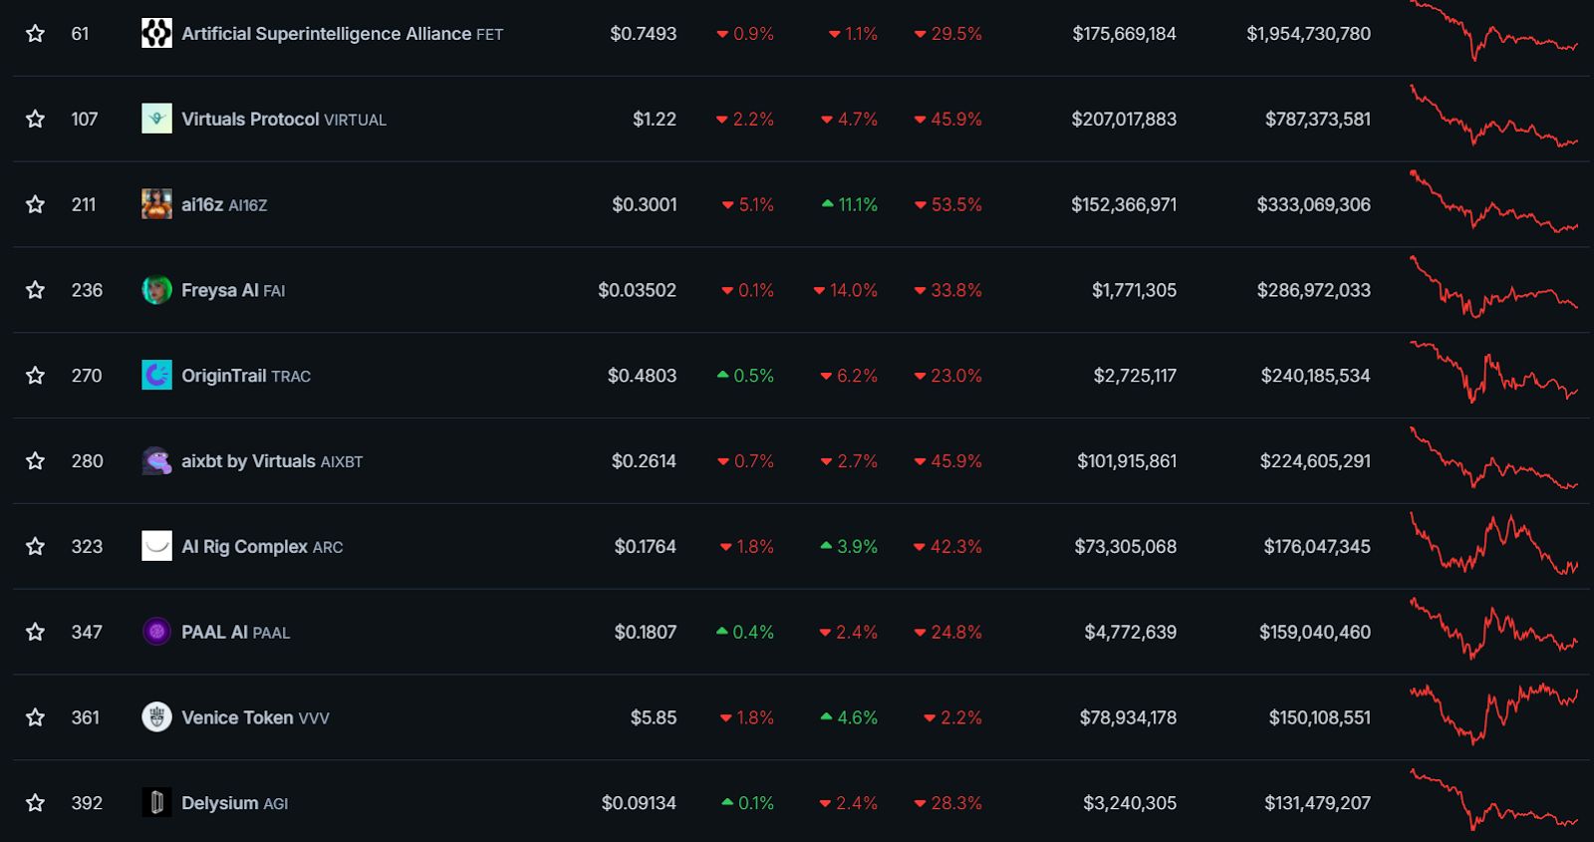Click the OriginTrail TRAC logo
The height and width of the screenshot is (842, 1594).
(x=156, y=376)
